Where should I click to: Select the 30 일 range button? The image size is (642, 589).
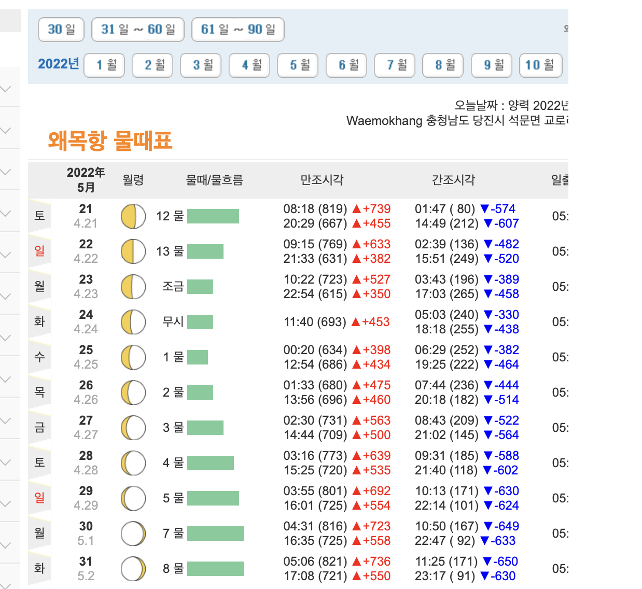tap(61, 30)
